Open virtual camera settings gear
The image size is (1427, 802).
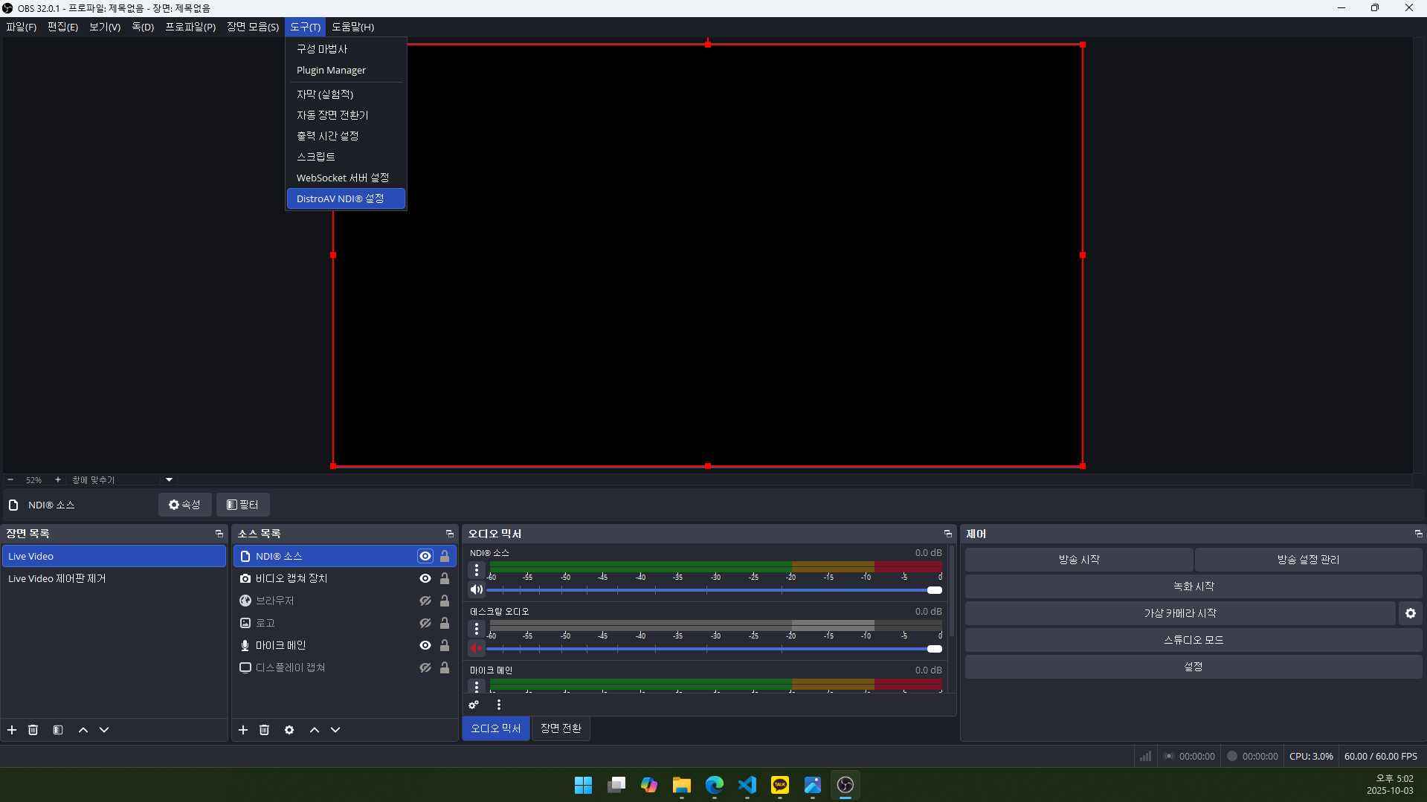(x=1410, y=613)
